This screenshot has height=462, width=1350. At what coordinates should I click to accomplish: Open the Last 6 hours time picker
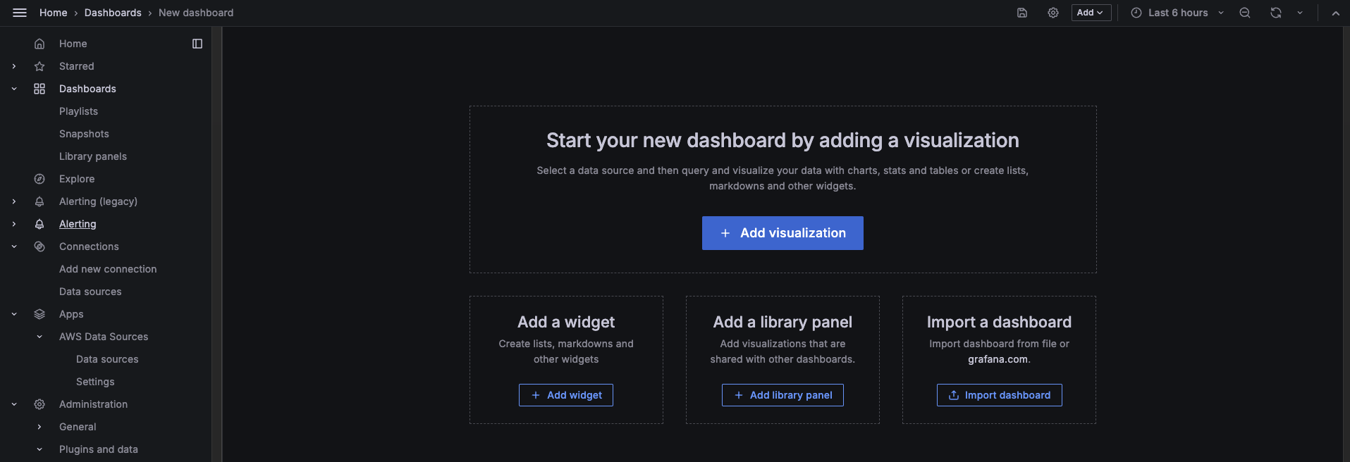tap(1178, 13)
